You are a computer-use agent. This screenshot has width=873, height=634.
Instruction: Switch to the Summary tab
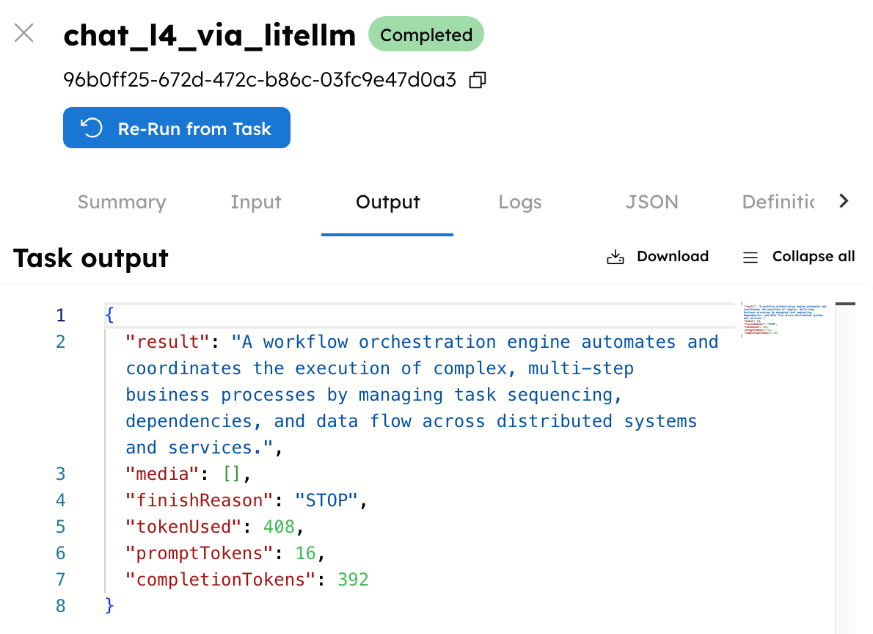122,202
